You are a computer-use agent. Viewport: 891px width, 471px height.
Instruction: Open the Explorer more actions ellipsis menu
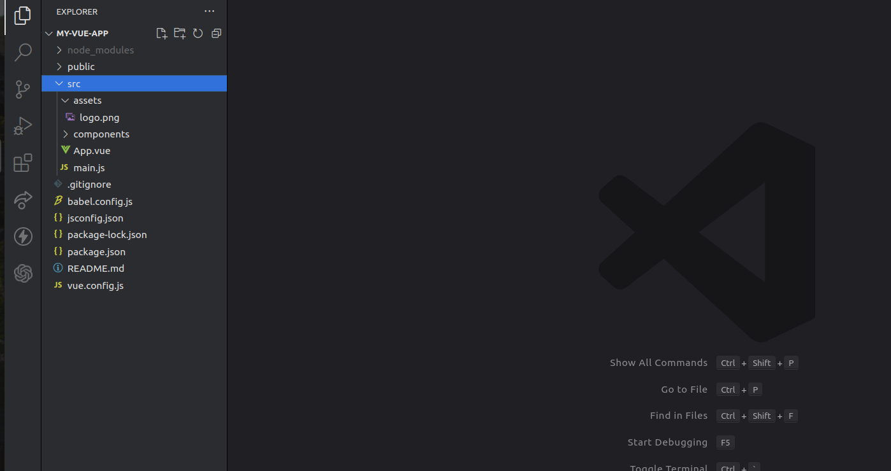pos(210,11)
